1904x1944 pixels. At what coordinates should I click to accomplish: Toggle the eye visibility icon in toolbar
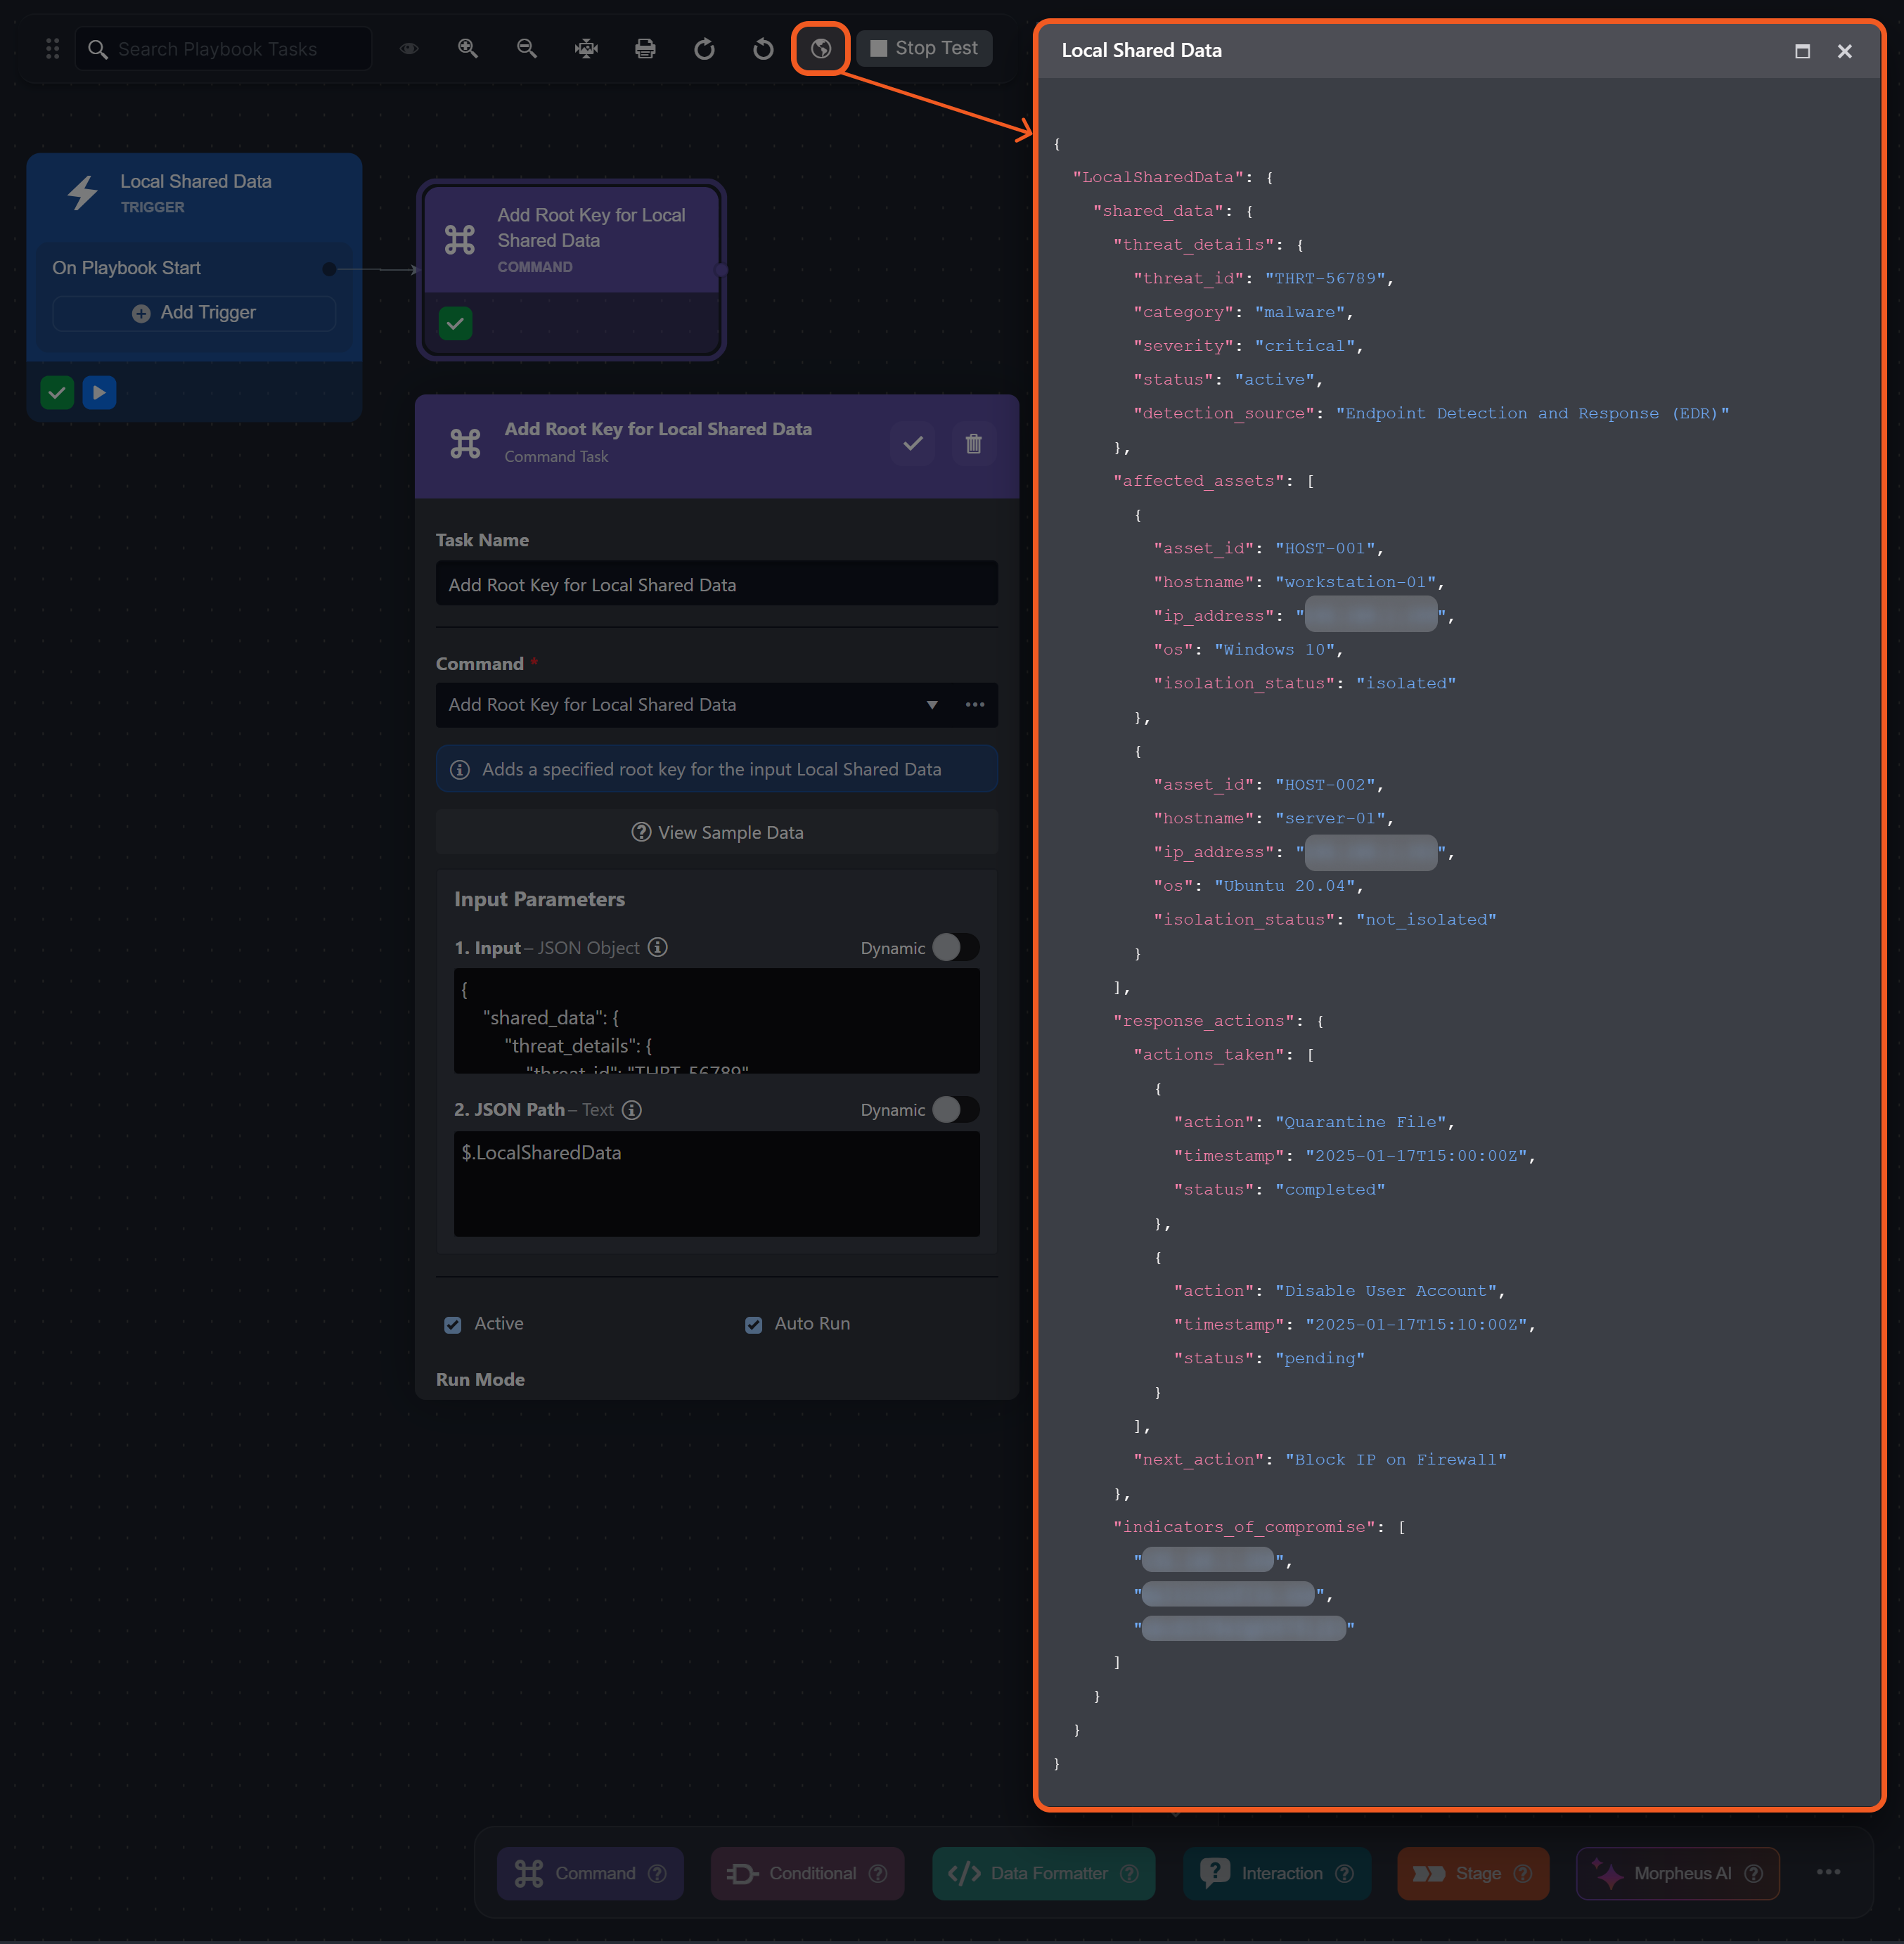coord(409,48)
